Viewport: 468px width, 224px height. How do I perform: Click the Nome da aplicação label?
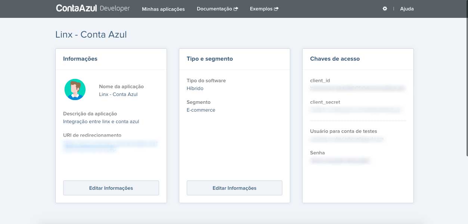tap(121, 87)
